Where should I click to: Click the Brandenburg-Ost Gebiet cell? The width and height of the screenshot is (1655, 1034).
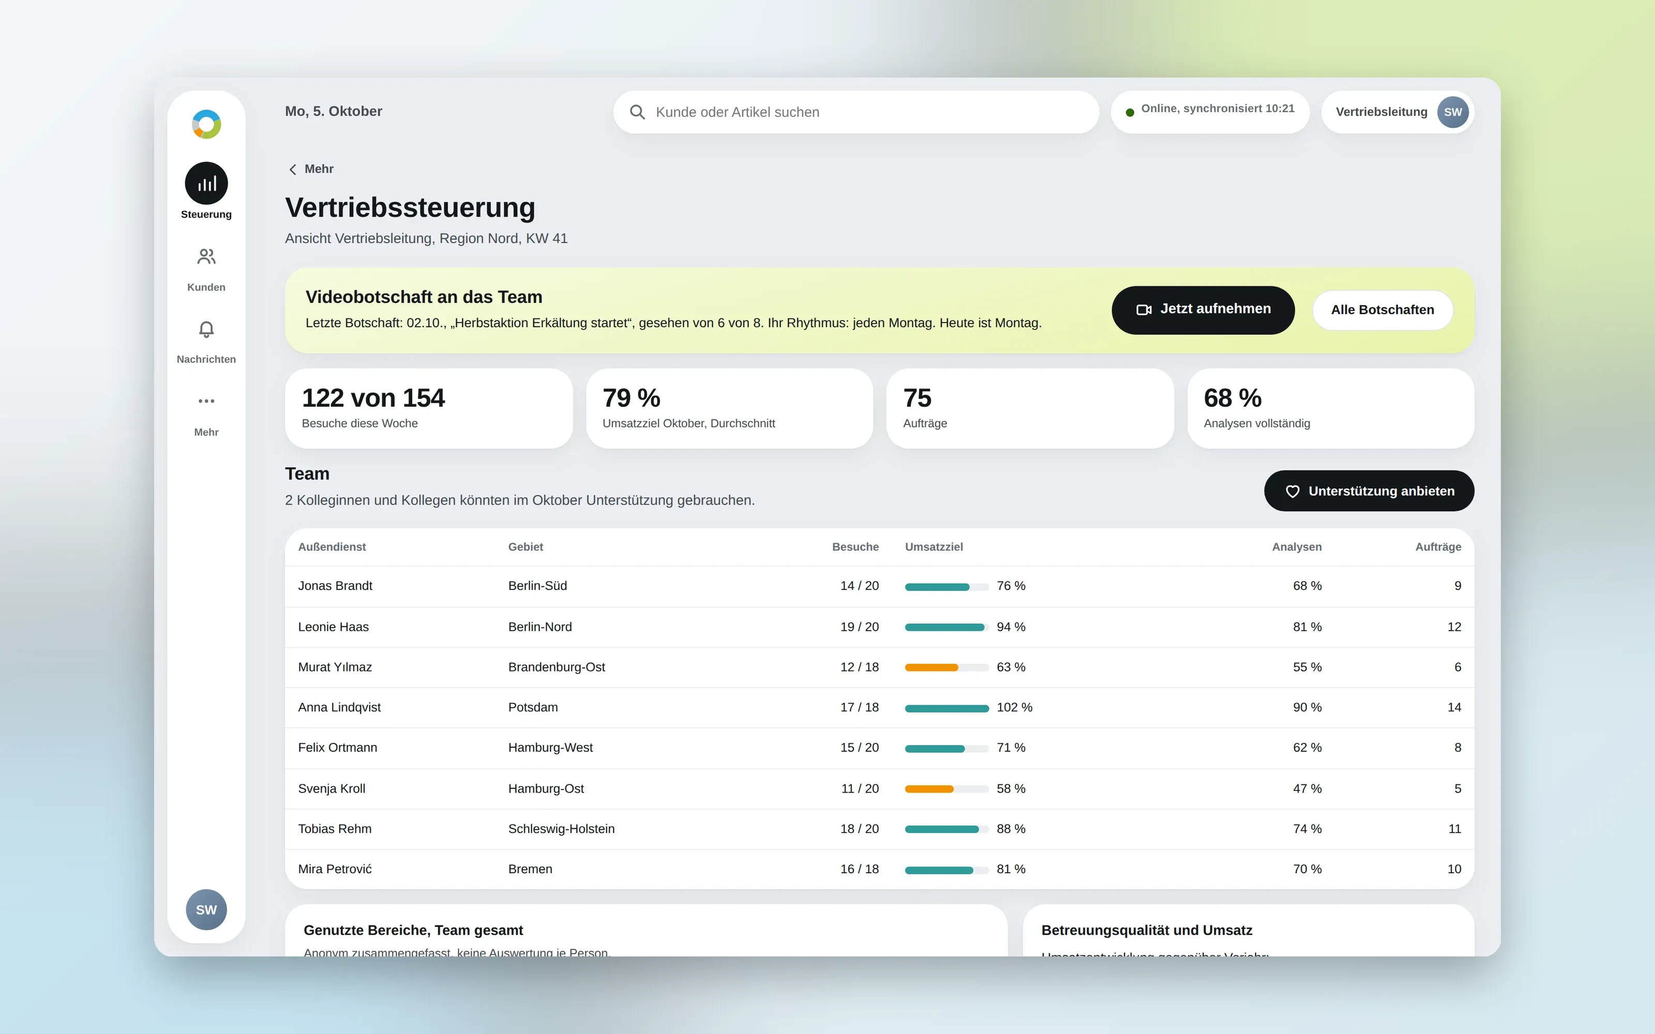pyautogui.click(x=556, y=667)
